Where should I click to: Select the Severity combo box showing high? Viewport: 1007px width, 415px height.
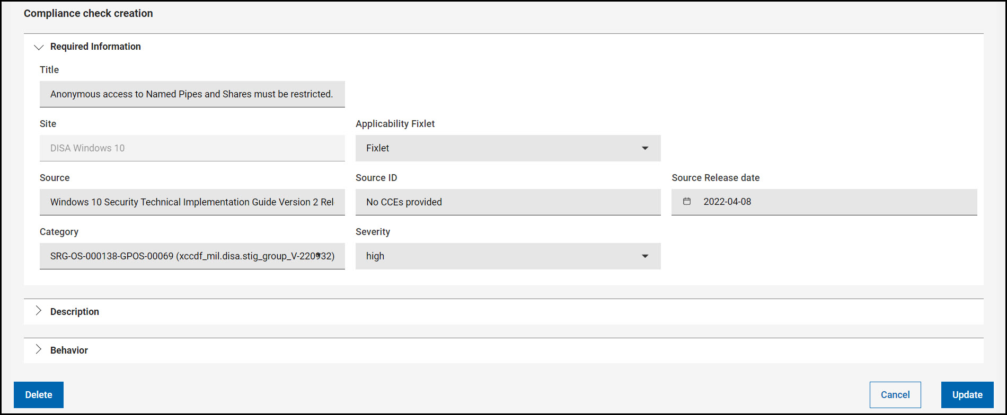(x=498, y=256)
